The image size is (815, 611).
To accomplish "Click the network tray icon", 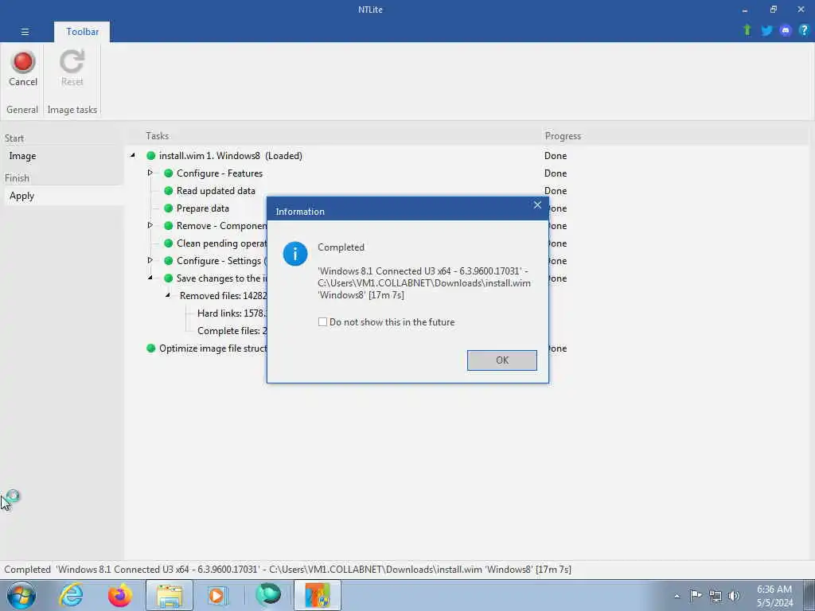I will coord(716,596).
